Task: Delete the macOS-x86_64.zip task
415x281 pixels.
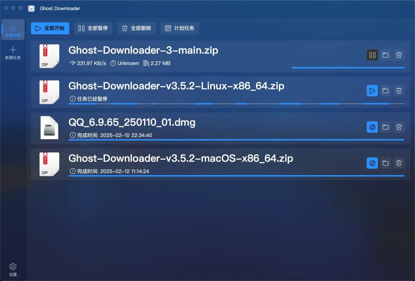Action: click(x=399, y=163)
